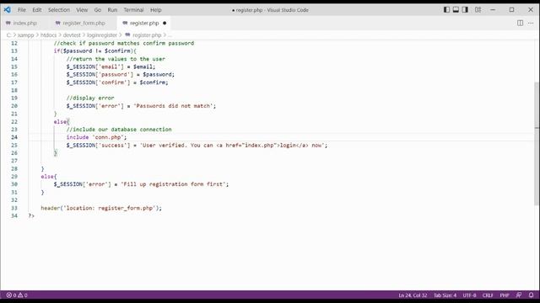The width and height of the screenshot is (540, 303).
Task: Click the //check if password matches comment
Action: [x=124, y=43]
